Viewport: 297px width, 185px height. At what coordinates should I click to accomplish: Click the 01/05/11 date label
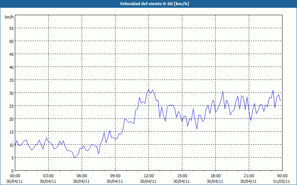282,181
